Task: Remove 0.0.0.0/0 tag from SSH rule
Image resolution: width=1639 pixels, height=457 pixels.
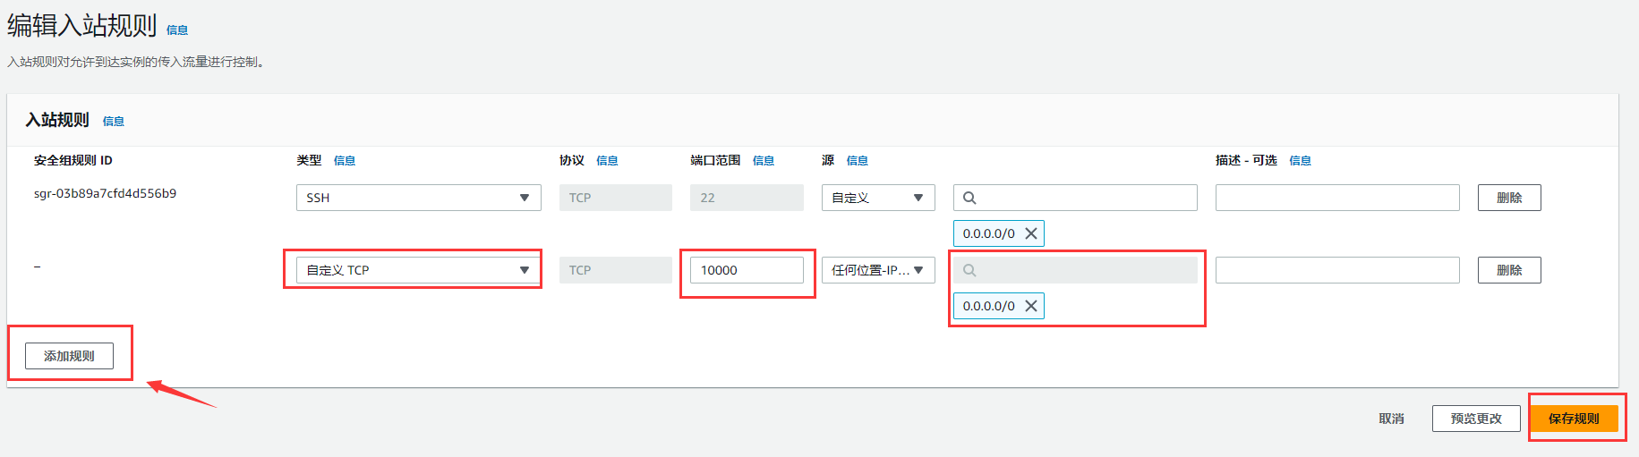Action: click(1031, 233)
